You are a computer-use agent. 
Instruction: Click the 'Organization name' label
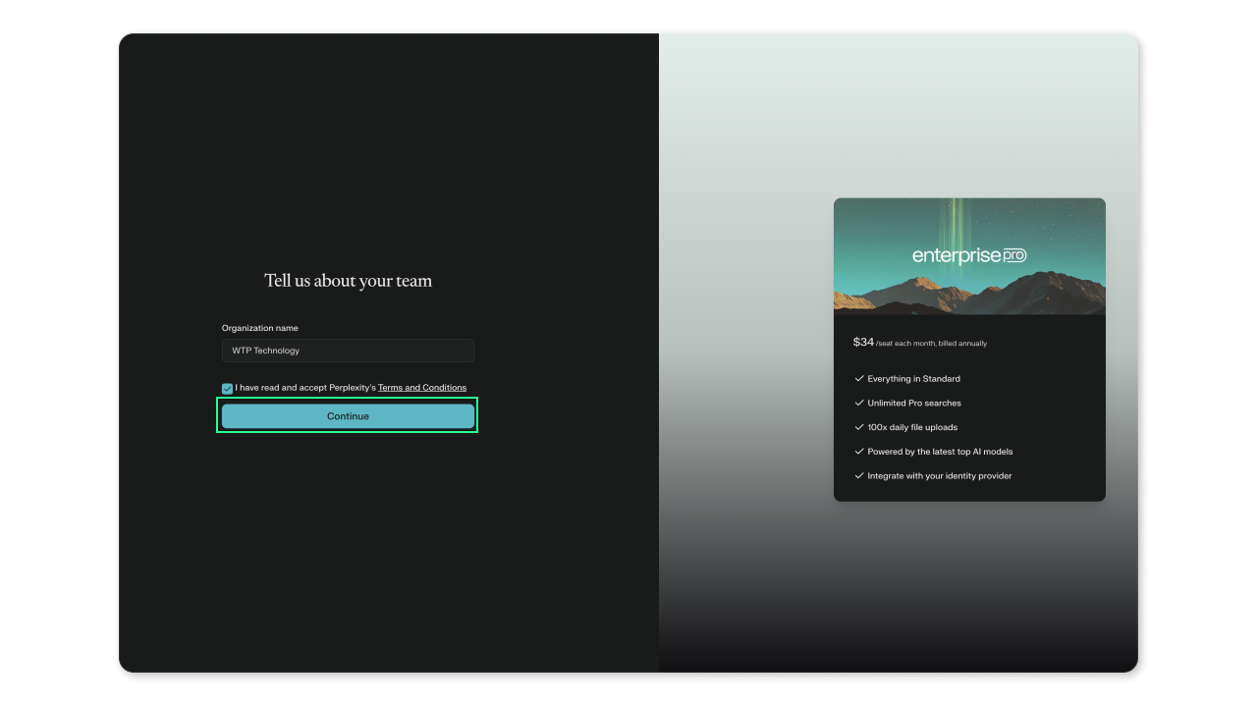pos(260,328)
